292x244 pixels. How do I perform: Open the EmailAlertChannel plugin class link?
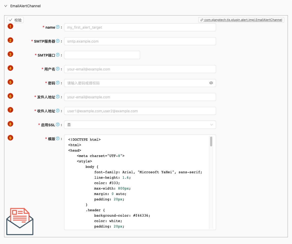coord(241,20)
